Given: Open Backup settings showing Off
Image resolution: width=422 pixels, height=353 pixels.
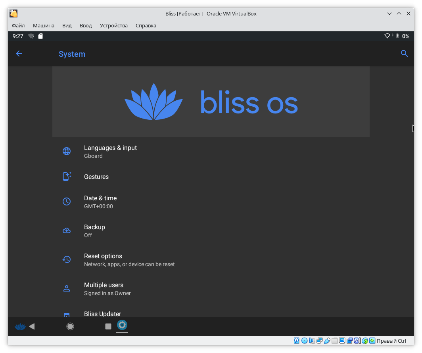Looking at the screenshot, I should pos(94,231).
